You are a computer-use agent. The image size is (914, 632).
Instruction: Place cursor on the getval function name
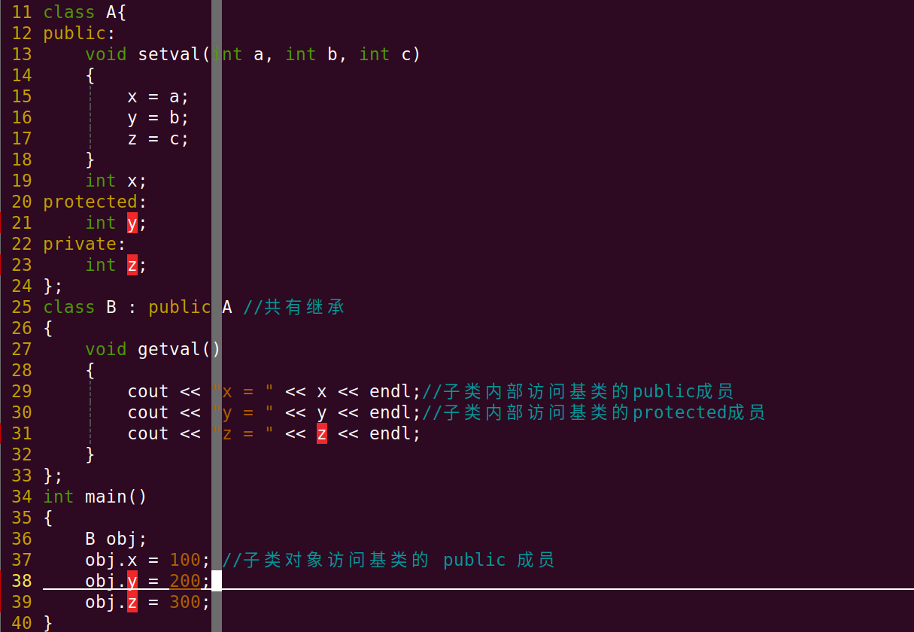click(169, 348)
